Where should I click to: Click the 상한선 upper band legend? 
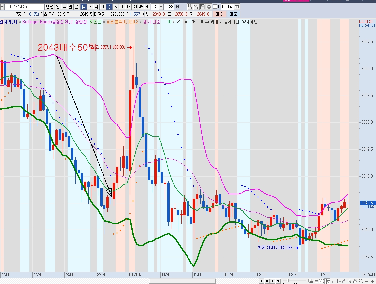pyautogui.click(x=81, y=22)
